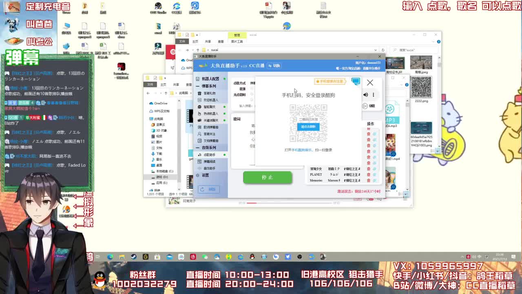Viewport: 522px width, 294px height.
Task: Delete the PLANET song row
Action: pyautogui.click(x=369, y=175)
